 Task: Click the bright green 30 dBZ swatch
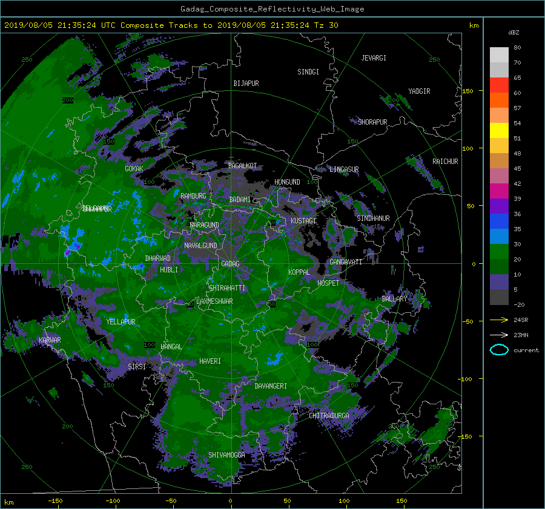point(499,251)
